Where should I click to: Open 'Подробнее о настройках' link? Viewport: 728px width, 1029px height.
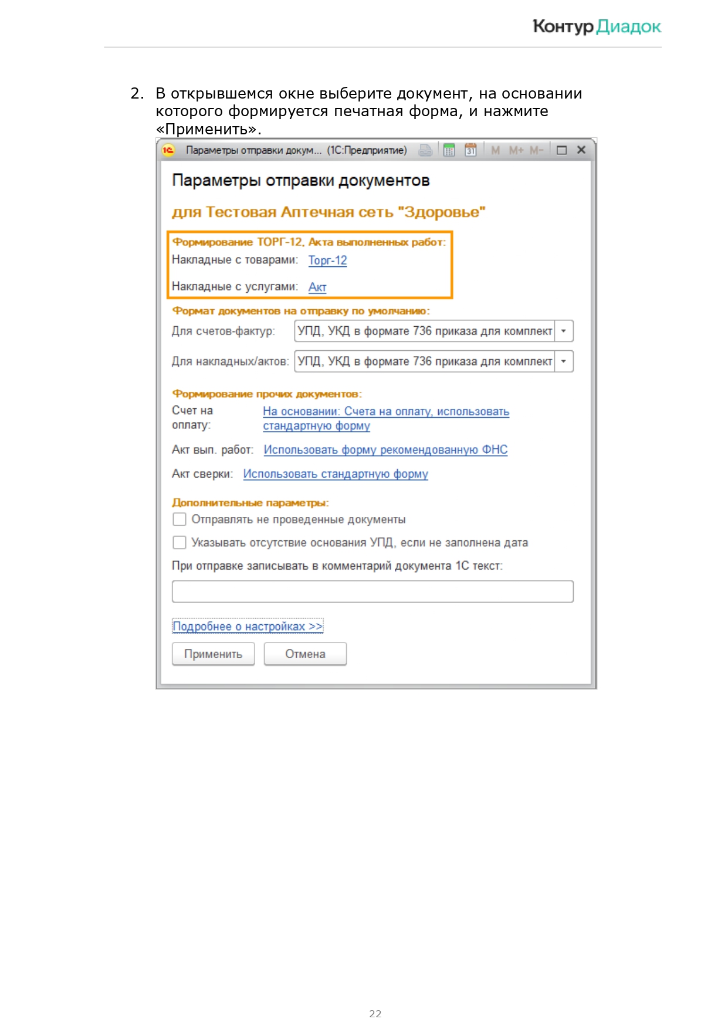(x=247, y=627)
